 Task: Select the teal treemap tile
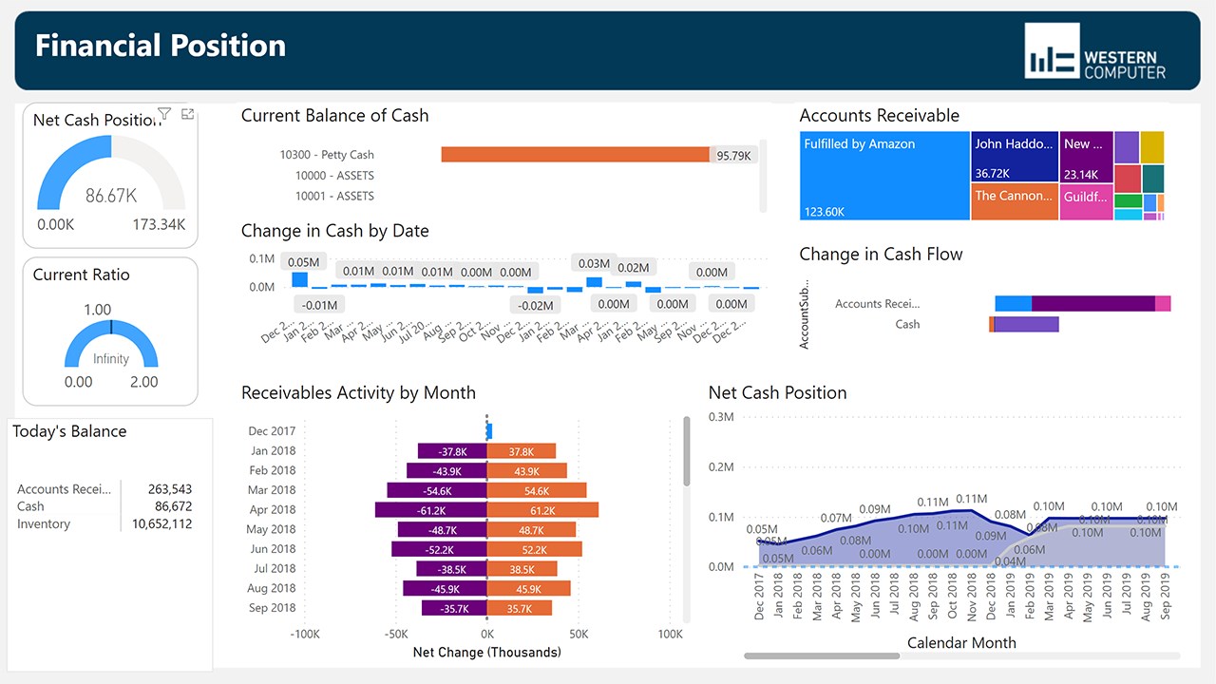(1152, 179)
